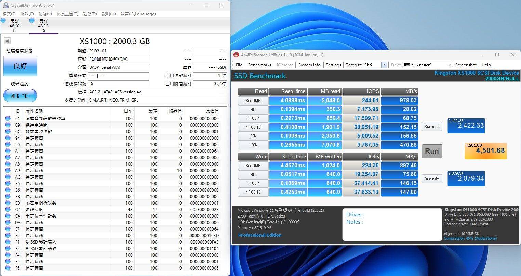Click the Run read button
The width and height of the screenshot is (521, 276).
[x=432, y=127]
